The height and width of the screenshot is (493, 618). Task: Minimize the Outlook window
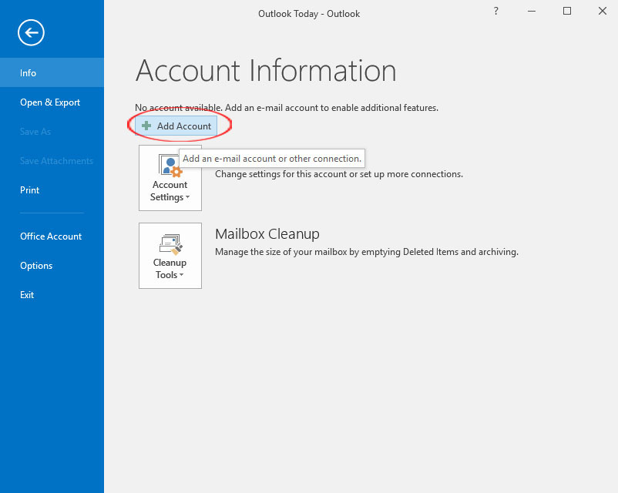coord(532,11)
